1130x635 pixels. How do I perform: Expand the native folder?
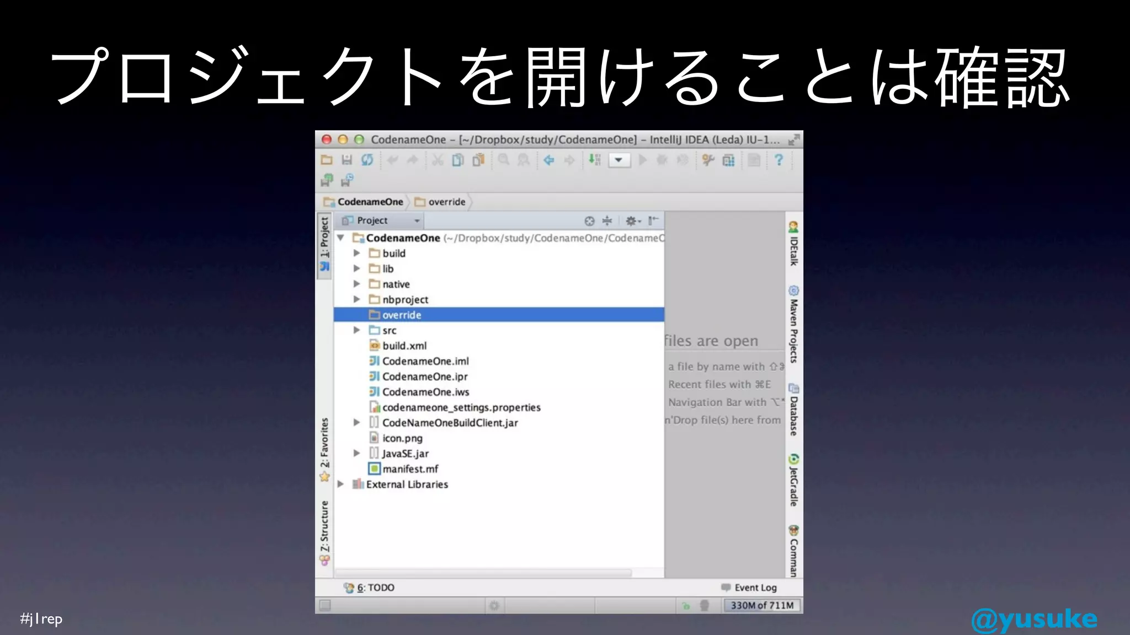coord(356,284)
